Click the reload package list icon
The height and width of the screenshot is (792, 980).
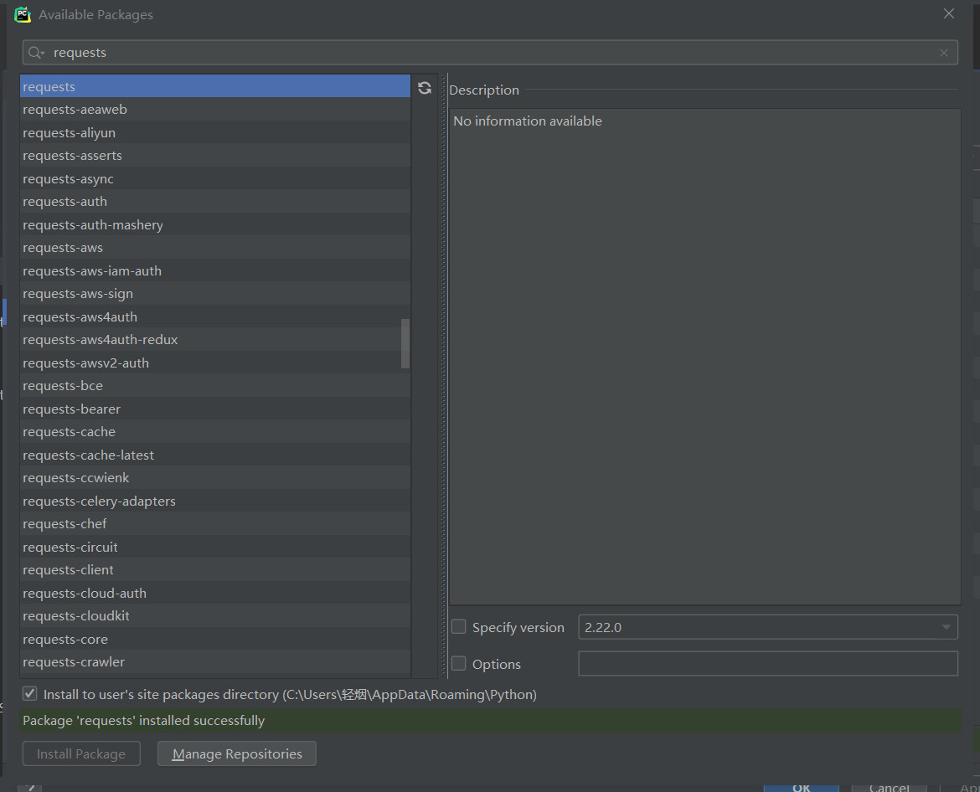pyautogui.click(x=425, y=88)
